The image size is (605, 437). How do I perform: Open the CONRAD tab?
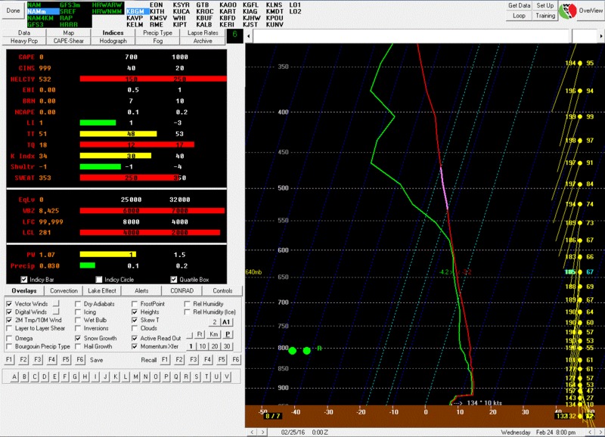click(182, 291)
